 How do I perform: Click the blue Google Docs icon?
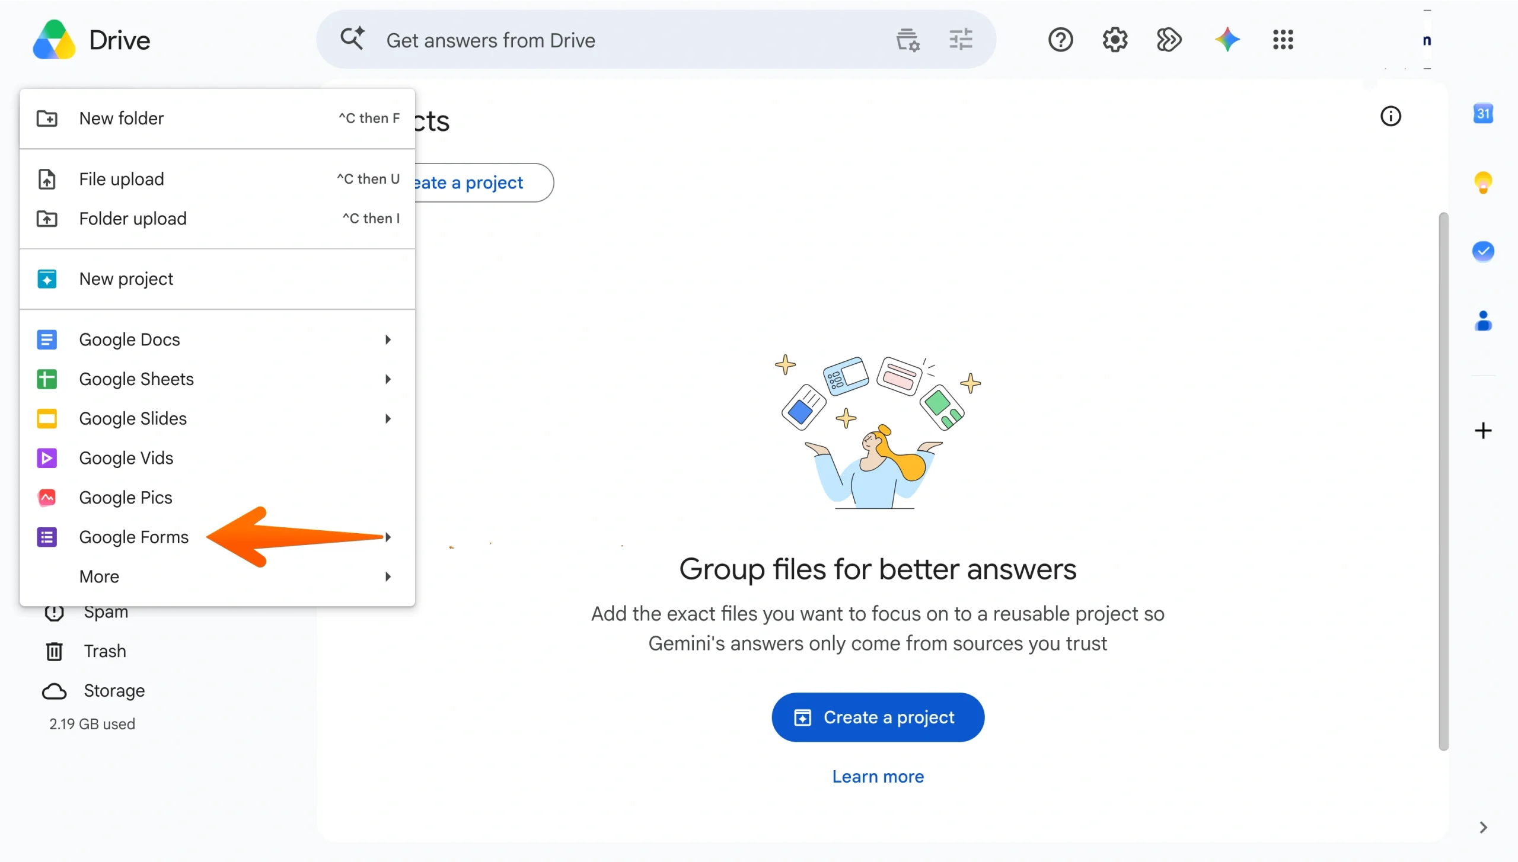point(47,339)
